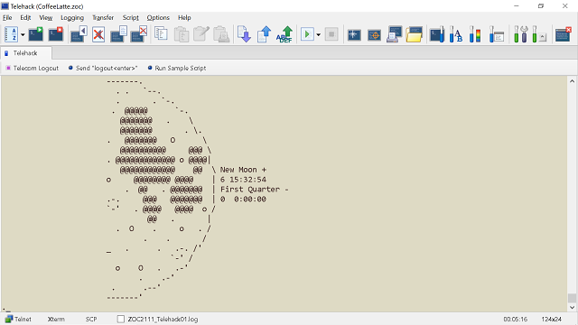Click the upload file blue up-arrow icon

(x=264, y=34)
